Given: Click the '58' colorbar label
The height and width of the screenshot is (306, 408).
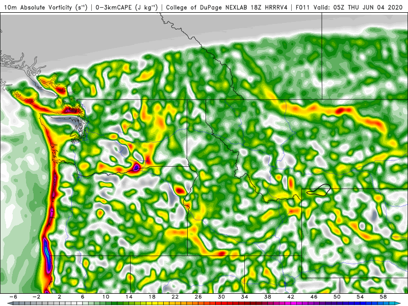Looking at the screenshot, I should coord(383,297).
